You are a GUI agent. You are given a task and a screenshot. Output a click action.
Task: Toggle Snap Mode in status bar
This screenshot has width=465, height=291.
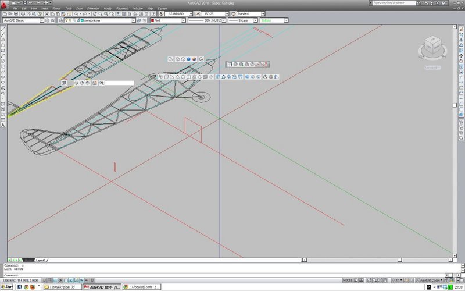point(44,280)
